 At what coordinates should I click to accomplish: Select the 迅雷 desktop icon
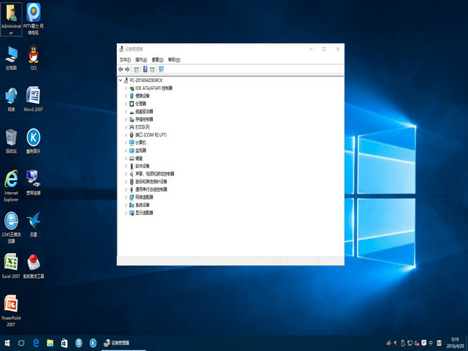[34, 224]
